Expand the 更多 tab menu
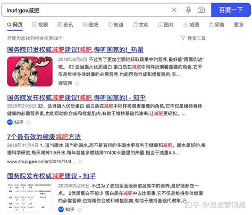This screenshot has width=252, height=215. pos(239,25)
